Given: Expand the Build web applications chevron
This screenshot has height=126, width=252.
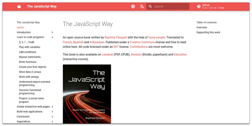Looking at the screenshot, I should 52,112.
